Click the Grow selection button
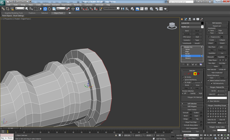This screenshot has height=140, width=230. coord(197,85)
